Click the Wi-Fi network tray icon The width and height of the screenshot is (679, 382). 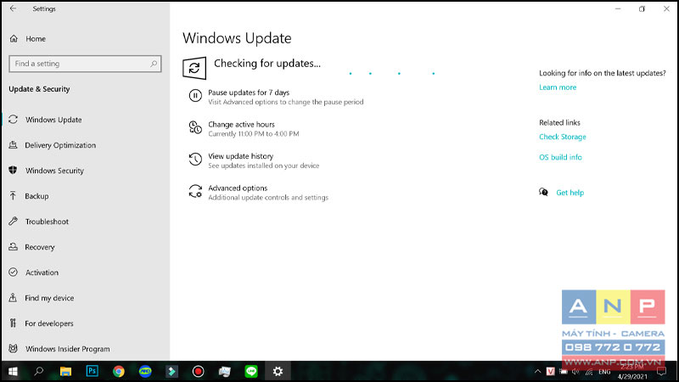pyautogui.click(x=589, y=372)
